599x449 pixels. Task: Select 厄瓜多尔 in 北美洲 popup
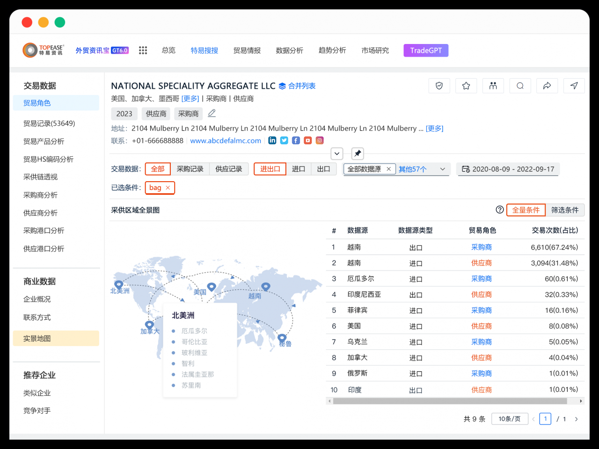point(194,331)
